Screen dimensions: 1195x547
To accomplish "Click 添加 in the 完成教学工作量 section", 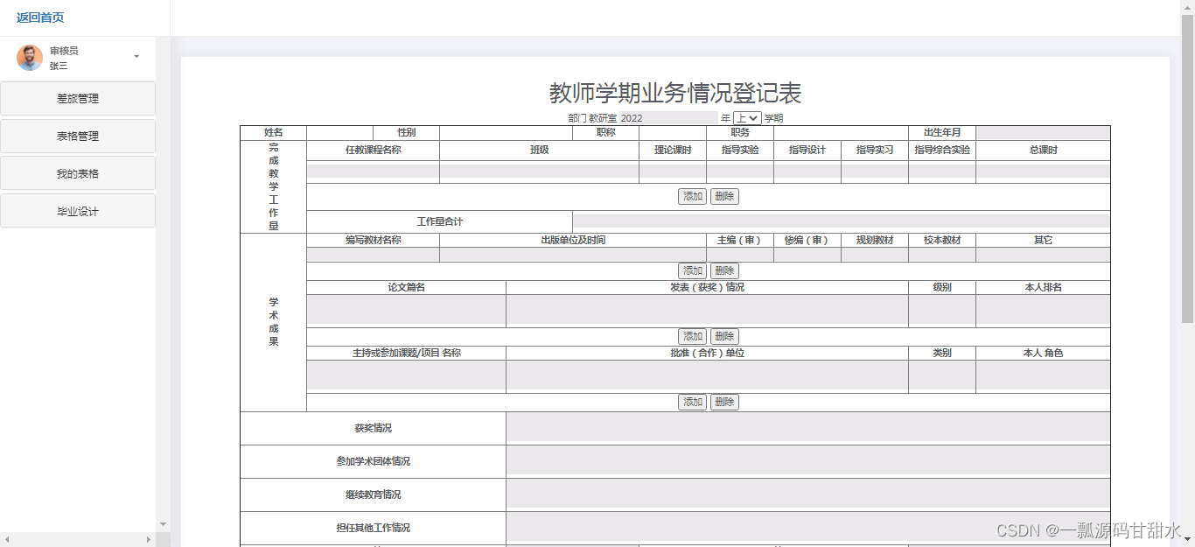I will click(692, 196).
